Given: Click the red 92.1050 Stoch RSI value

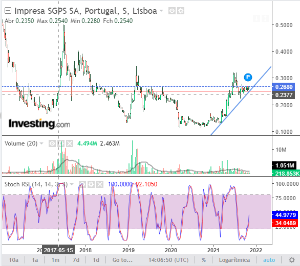Looking at the screenshot, I should pos(146,184).
